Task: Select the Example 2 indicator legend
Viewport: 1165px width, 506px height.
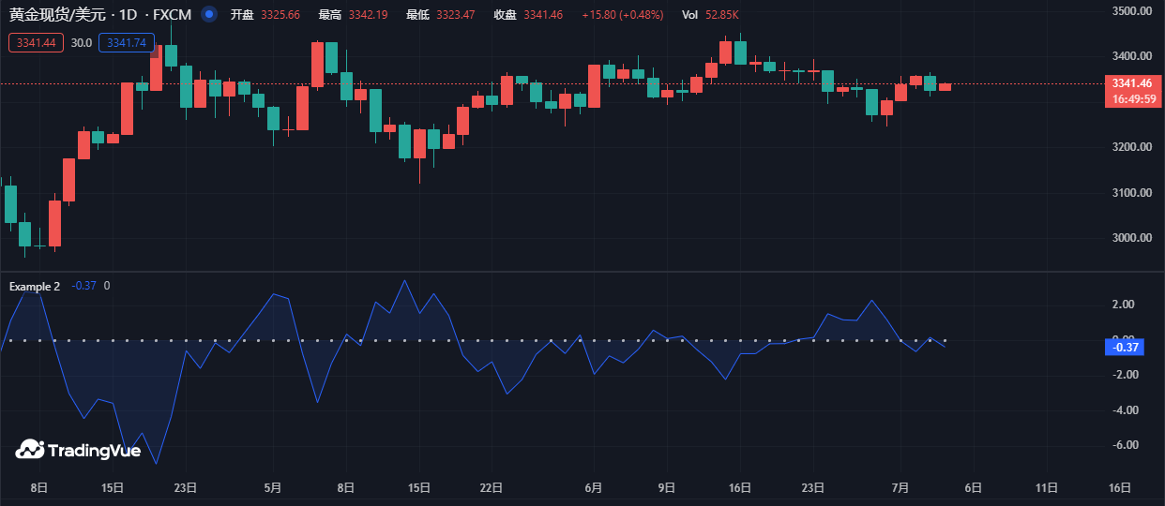Action: (x=35, y=286)
